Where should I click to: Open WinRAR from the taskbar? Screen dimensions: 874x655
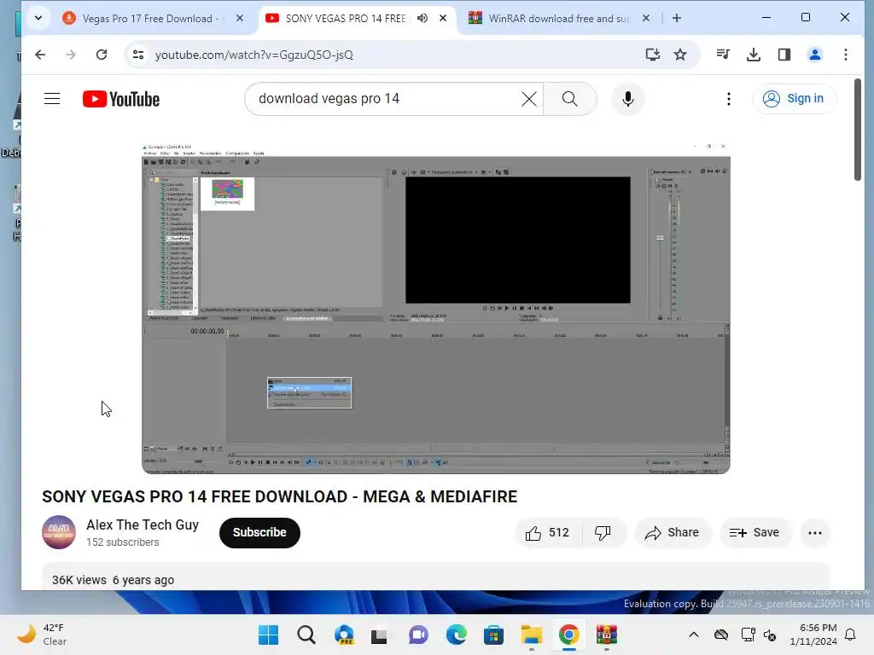[607, 635]
